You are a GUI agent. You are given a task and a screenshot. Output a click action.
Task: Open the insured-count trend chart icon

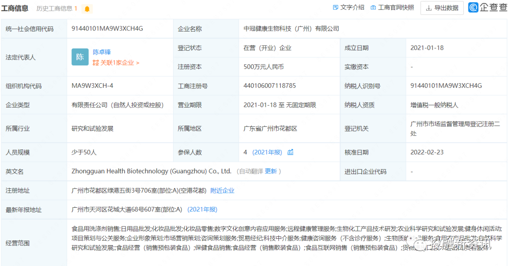pyautogui.click(x=290, y=152)
